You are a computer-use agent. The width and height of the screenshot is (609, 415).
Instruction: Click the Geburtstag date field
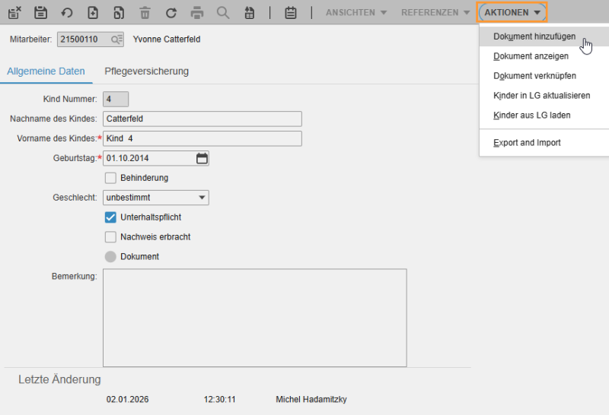pyautogui.click(x=156, y=158)
